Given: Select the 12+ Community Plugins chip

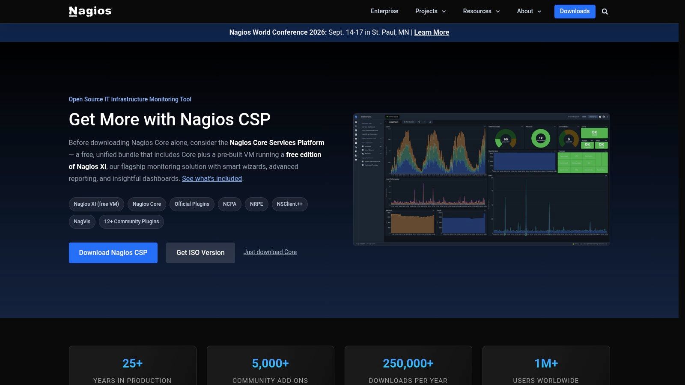Looking at the screenshot, I should point(131,222).
